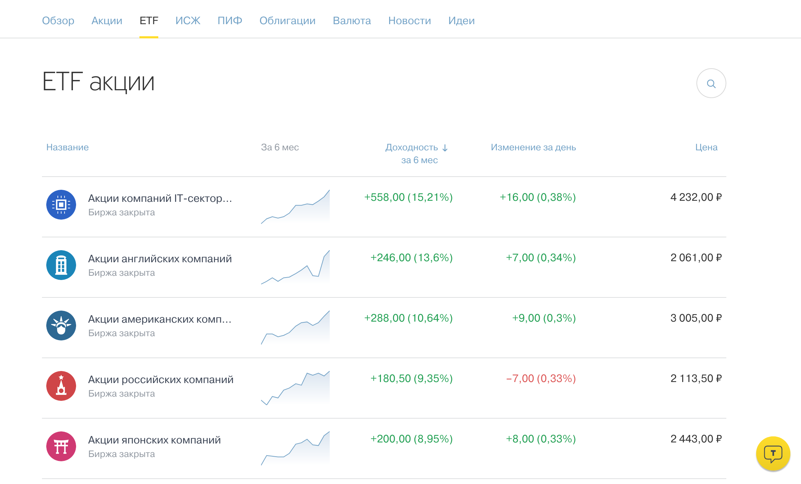Screen dimensions: 801x484
Task: Open the ИСЖ tab
Action: click(188, 21)
